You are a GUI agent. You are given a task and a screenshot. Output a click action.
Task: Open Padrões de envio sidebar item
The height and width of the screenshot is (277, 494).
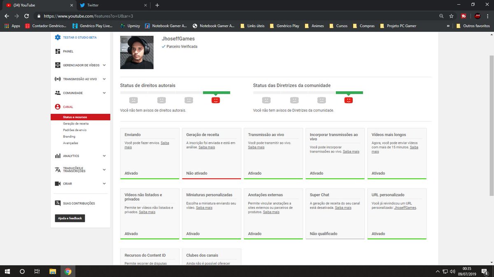tap(75, 130)
